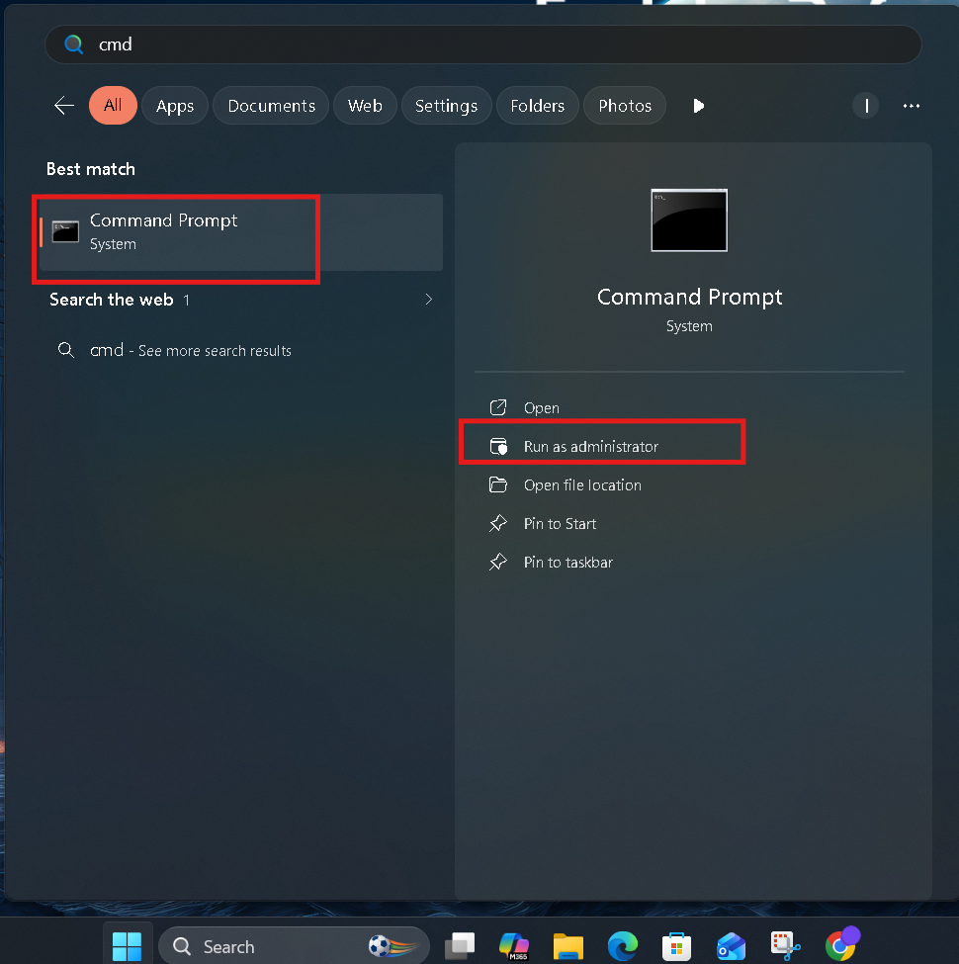This screenshot has height=964, width=959.
Task: Select Command Prompt best match result
Action: click(241, 232)
